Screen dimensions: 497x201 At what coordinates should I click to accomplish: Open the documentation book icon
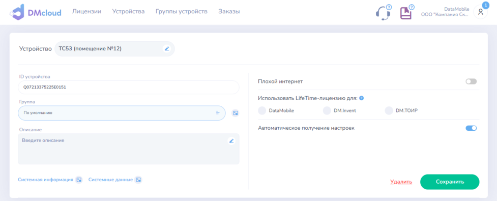pos(405,13)
